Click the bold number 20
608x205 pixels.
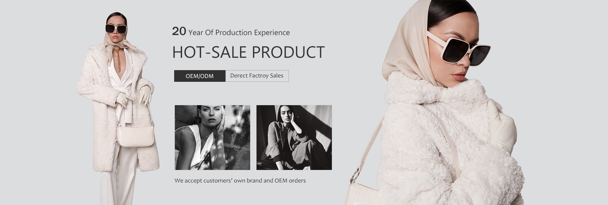(179, 31)
